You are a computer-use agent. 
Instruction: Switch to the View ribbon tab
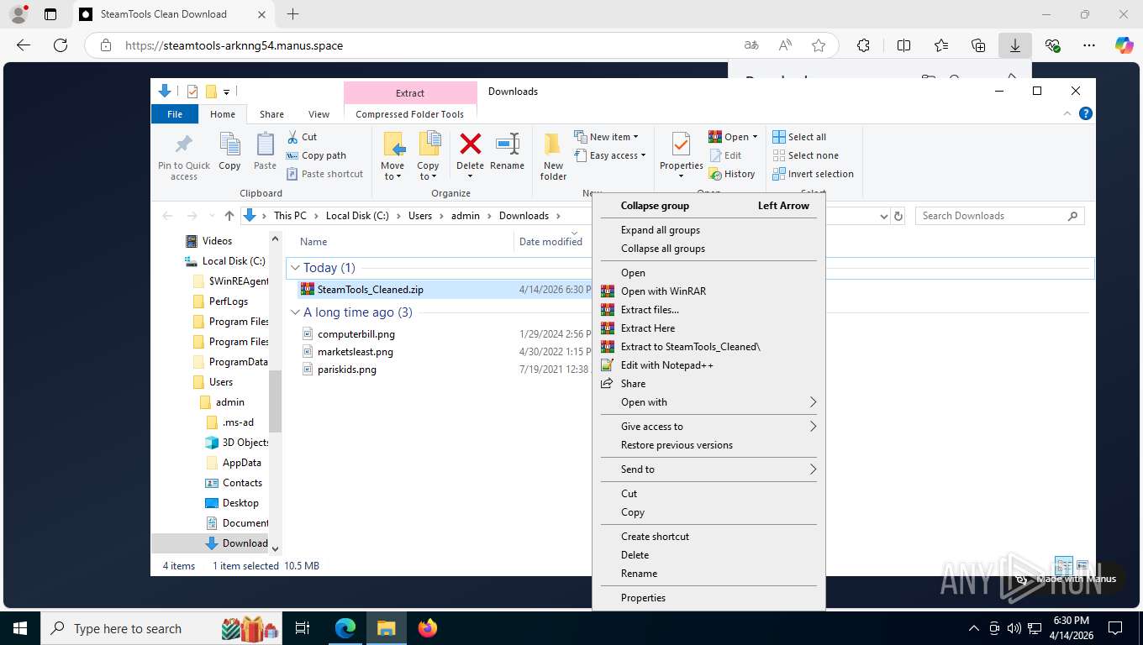(x=319, y=114)
